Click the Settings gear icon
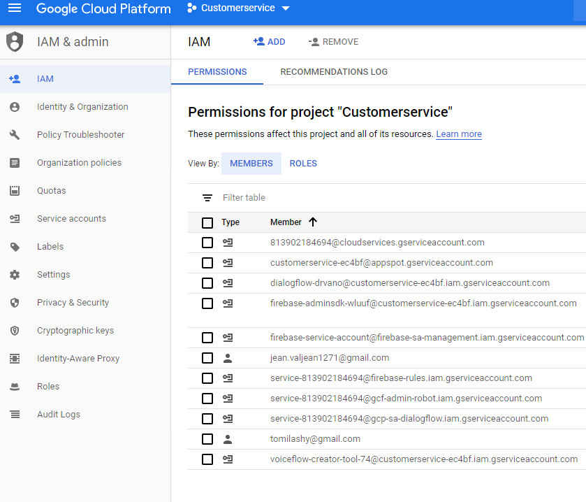This screenshot has width=586, height=502. coord(15,275)
